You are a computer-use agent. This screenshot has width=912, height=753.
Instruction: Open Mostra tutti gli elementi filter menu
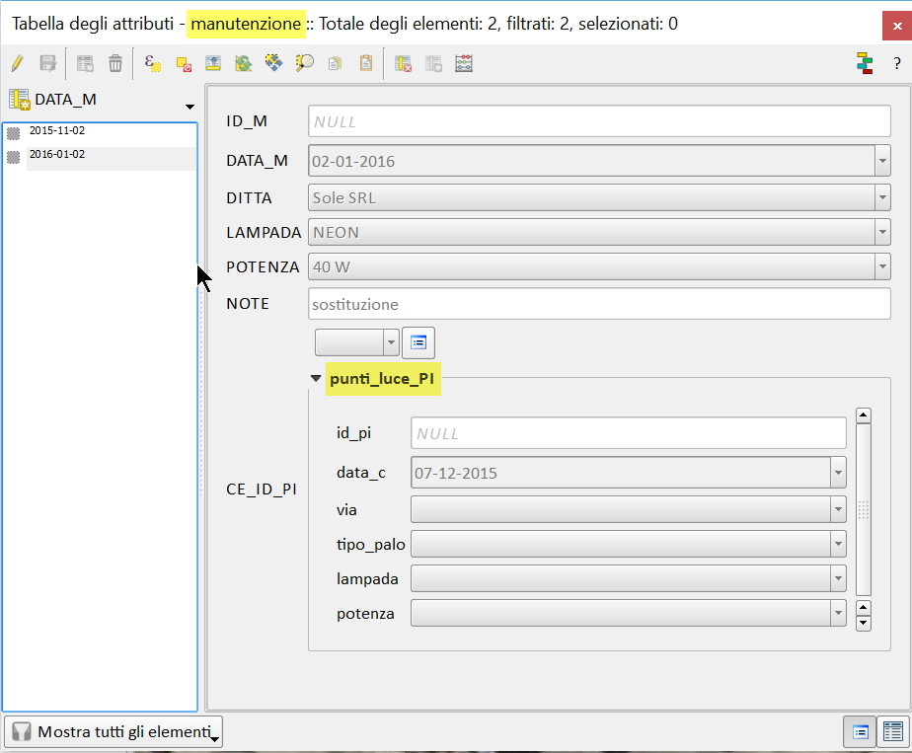tap(114, 732)
